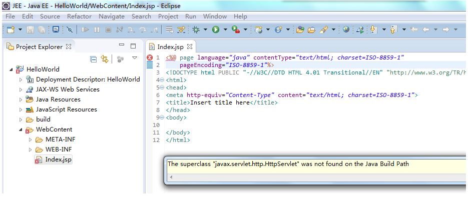Collapse the HelloWorld project node
The image size is (468, 198).
click(x=11, y=69)
